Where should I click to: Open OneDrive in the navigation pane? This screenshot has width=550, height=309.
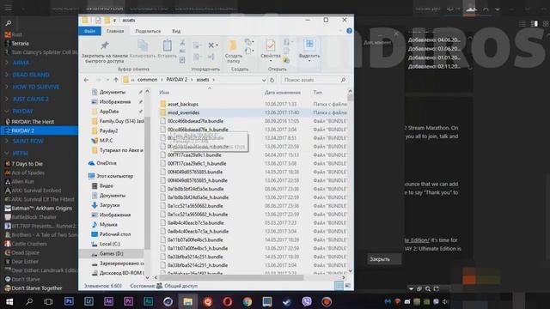click(x=107, y=163)
